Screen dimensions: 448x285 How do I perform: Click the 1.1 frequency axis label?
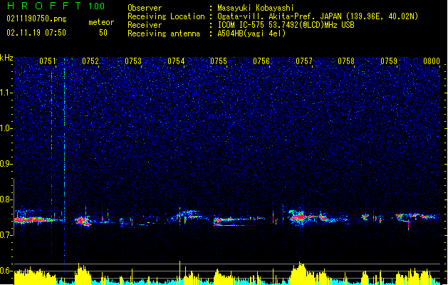(x=6, y=93)
